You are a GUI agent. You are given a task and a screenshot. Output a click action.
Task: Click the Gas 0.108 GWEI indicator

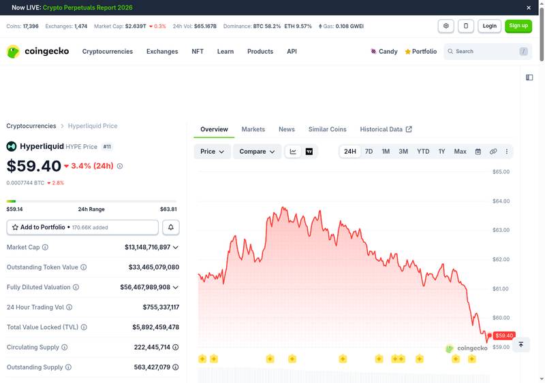(x=341, y=26)
